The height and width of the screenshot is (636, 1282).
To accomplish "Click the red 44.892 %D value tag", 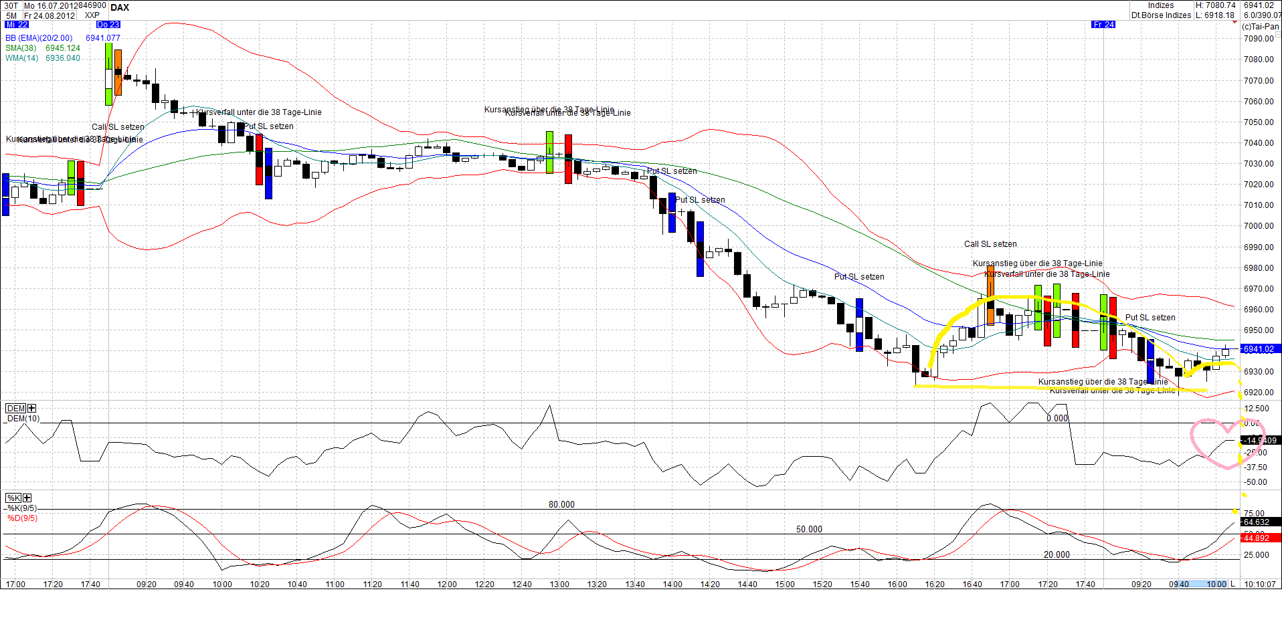I will (x=1260, y=538).
